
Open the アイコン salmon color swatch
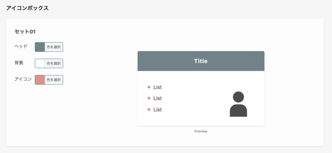(40, 80)
